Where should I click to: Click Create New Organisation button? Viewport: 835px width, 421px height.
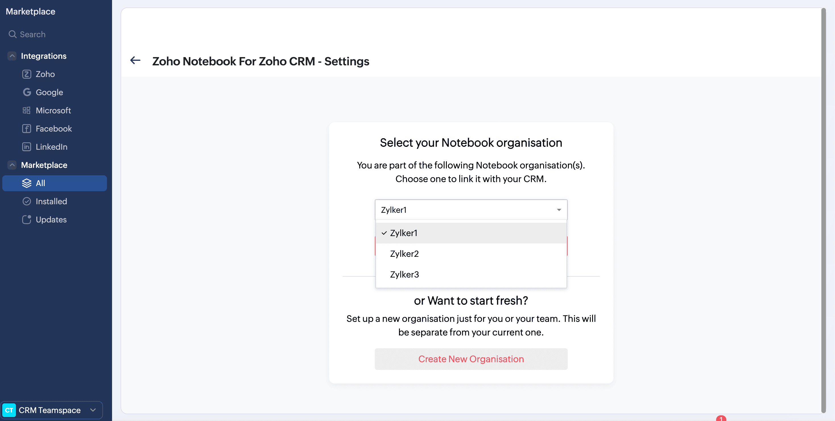click(471, 359)
